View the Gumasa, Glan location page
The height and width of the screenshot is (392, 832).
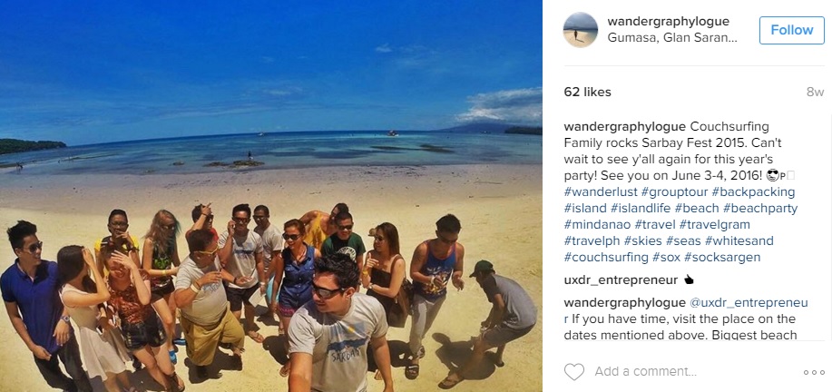(672, 38)
